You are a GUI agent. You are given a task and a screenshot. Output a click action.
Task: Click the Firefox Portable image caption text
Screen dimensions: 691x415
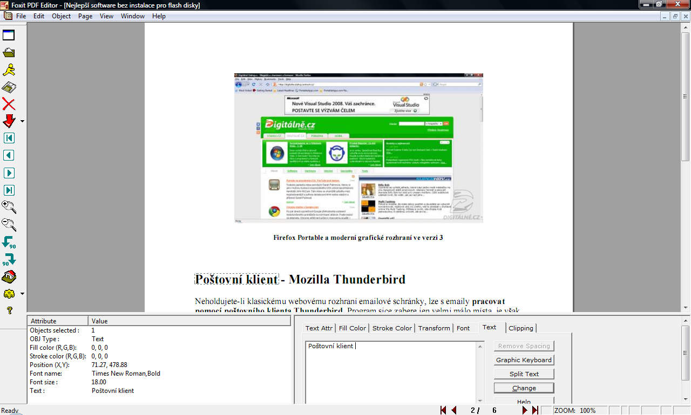(x=358, y=238)
